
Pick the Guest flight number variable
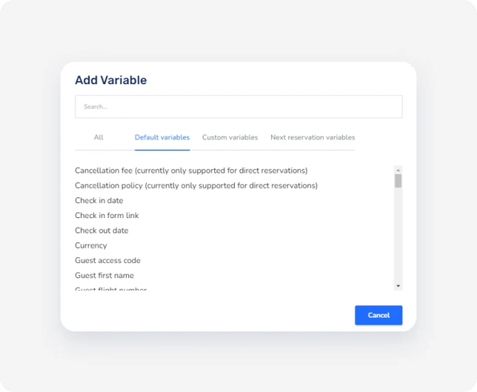[x=110, y=289]
